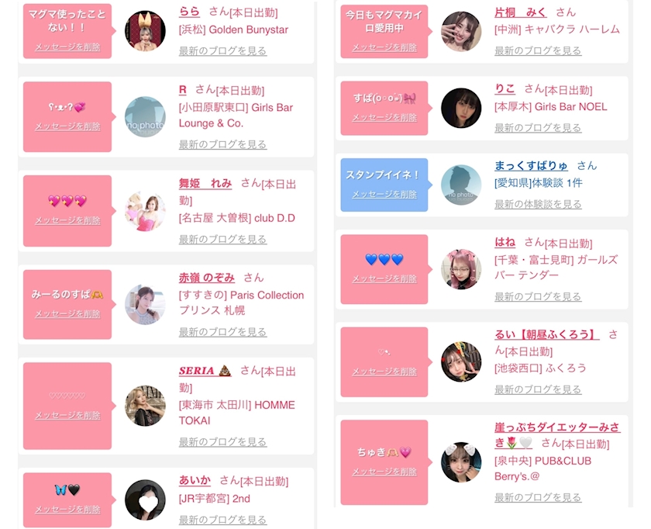Open 崖っぷちダイエッターみさき name link

557,434
